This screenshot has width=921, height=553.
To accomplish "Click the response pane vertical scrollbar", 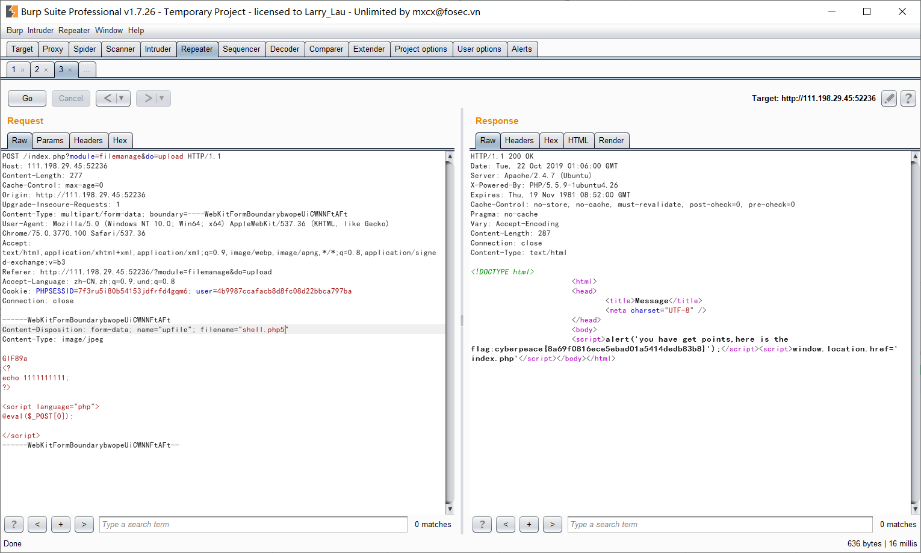I will pyautogui.click(x=916, y=332).
